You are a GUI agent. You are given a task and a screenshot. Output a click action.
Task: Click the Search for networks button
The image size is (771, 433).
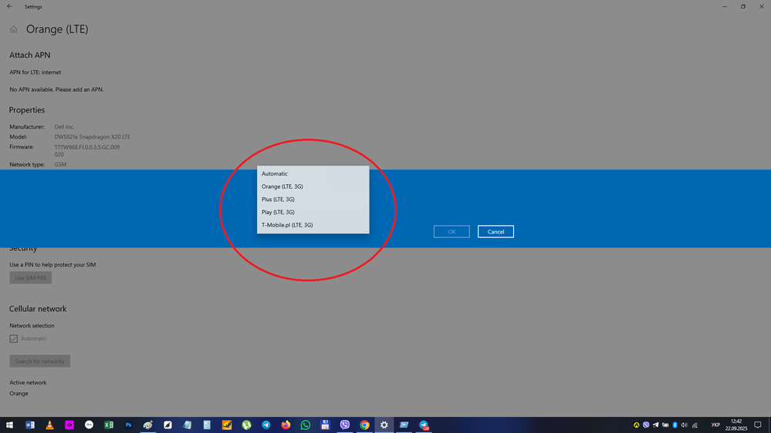(40, 361)
